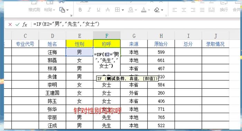
Task: Toggle underline with the U icon
Action: [x=98, y=10]
